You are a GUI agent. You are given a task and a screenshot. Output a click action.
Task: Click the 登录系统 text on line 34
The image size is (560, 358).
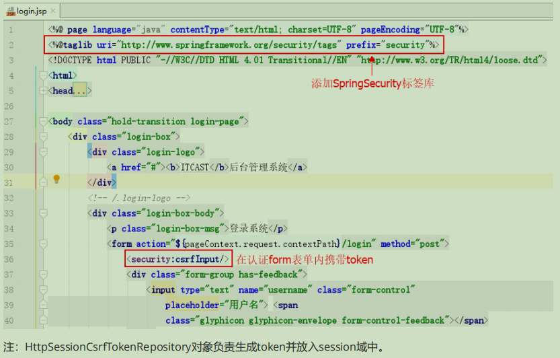pyautogui.click(x=249, y=229)
